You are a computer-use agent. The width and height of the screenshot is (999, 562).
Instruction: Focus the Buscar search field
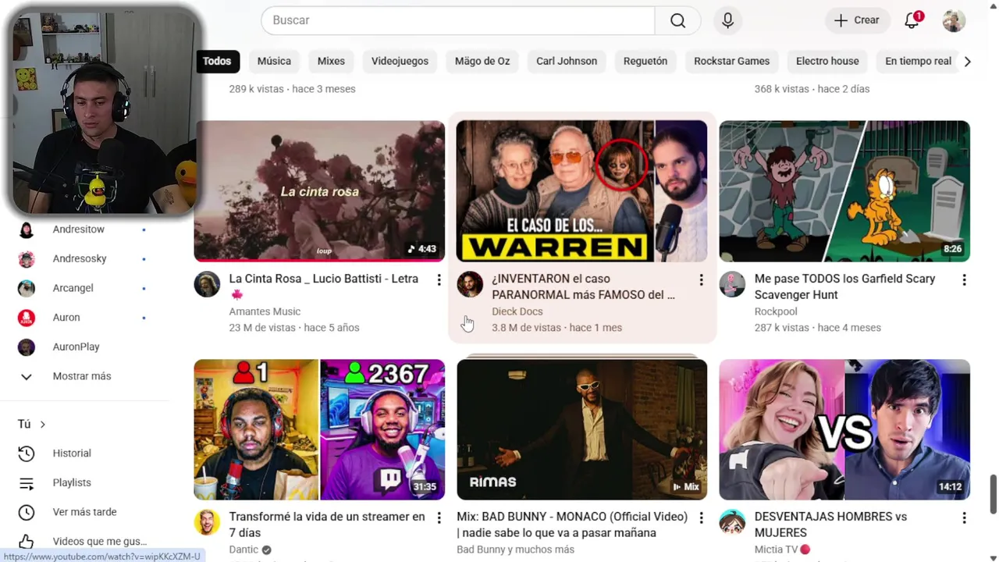458,20
